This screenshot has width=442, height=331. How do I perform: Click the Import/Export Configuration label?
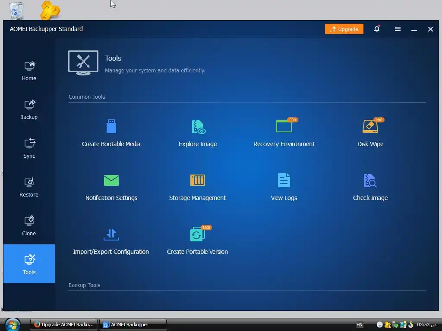pyautogui.click(x=111, y=252)
